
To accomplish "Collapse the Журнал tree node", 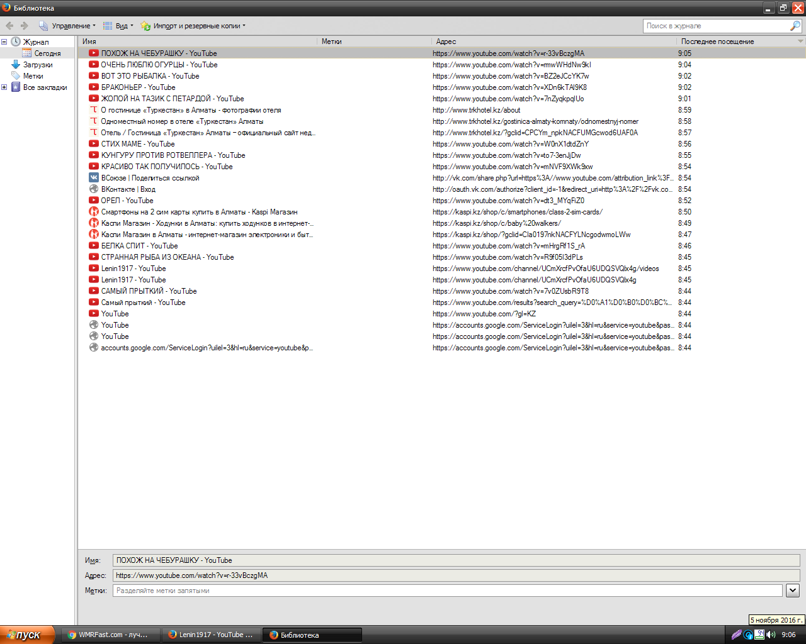I will coord(4,42).
